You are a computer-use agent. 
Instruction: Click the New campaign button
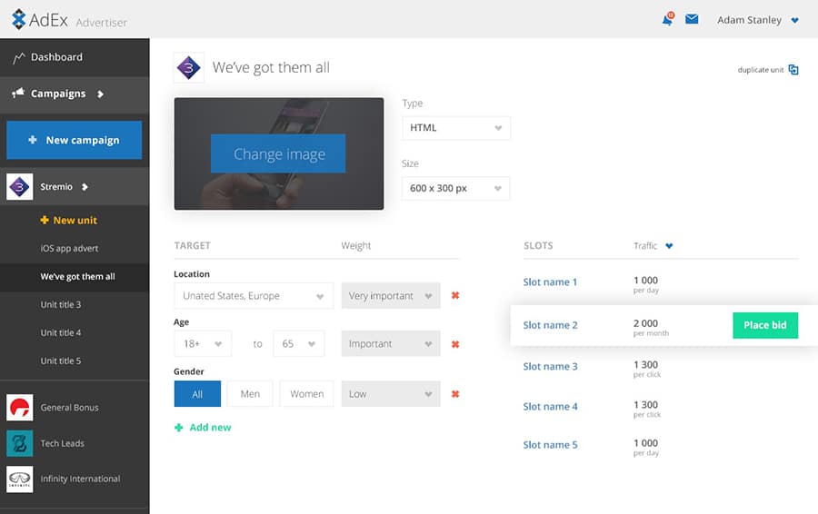coord(74,140)
